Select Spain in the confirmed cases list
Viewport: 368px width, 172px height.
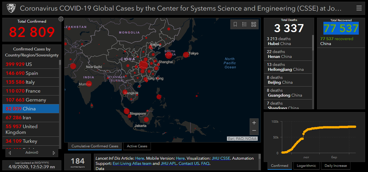(x=31, y=73)
